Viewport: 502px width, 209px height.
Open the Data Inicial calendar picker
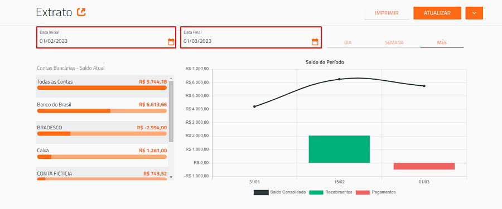coord(171,42)
